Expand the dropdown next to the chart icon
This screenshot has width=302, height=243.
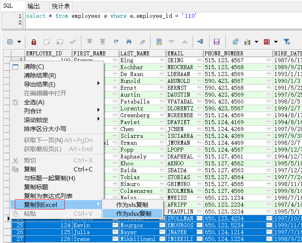point(256,42)
